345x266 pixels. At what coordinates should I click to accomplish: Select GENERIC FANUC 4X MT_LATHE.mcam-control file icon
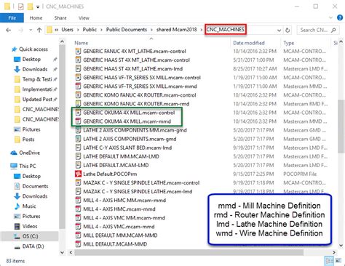click(x=78, y=52)
